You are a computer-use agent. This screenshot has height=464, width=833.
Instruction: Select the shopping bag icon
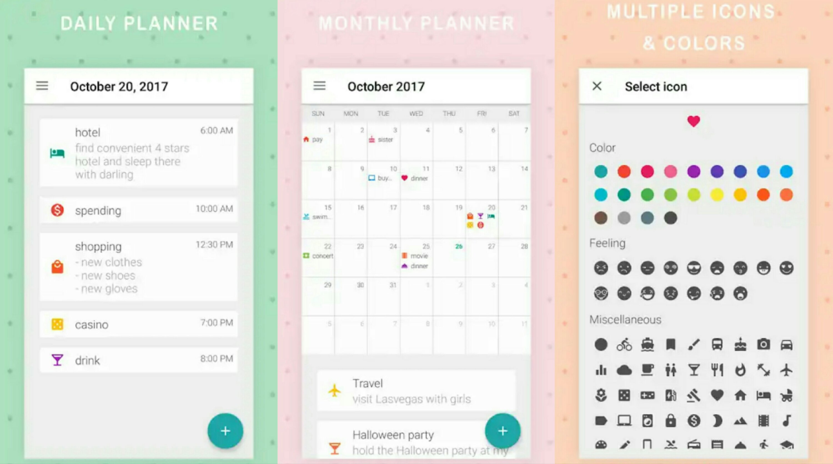pyautogui.click(x=57, y=267)
